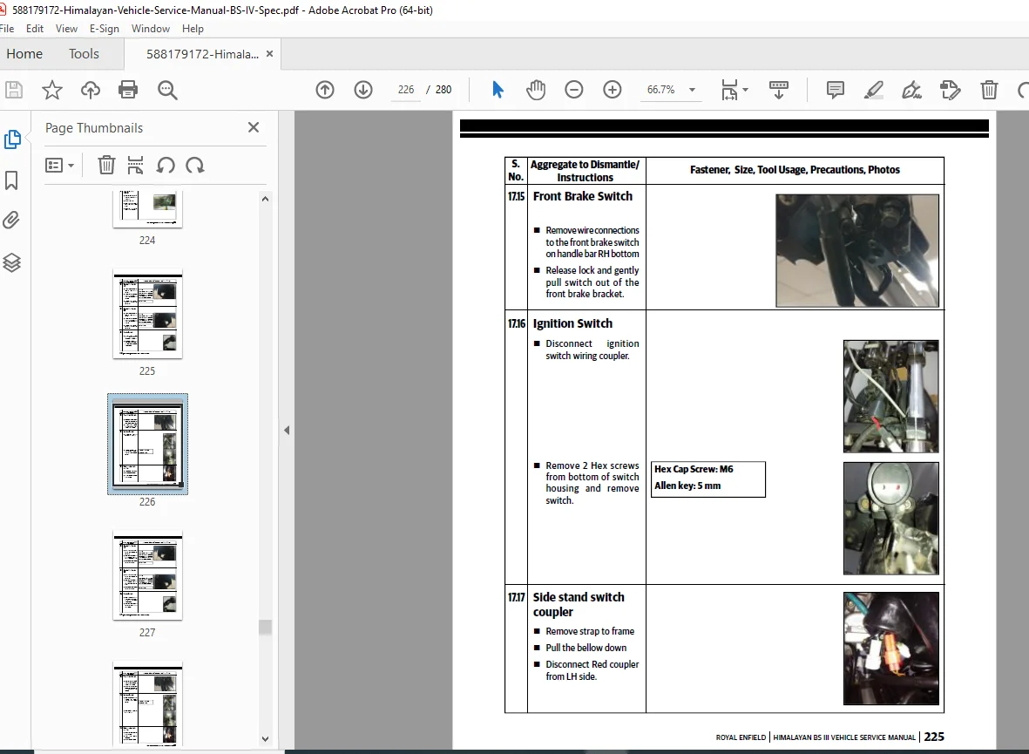The width and height of the screenshot is (1029, 754).
Task: Click thumbnails scrollbar down arrow
Action: [265, 738]
